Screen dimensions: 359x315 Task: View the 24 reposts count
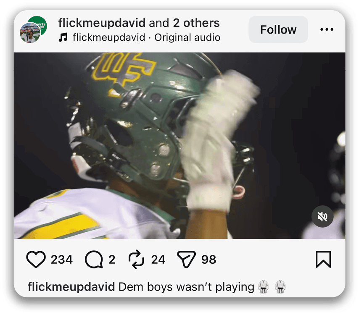(158, 260)
